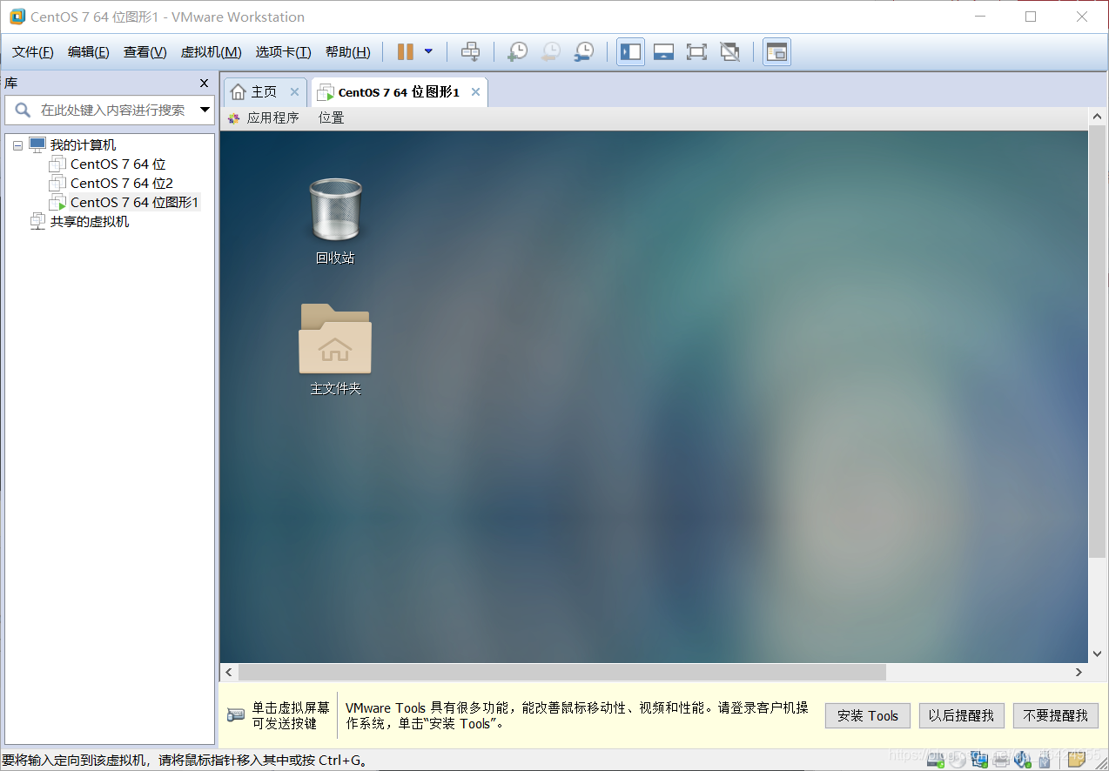Click the VM view scroll up arrow
The image size is (1109, 771).
coord(1097,117)
